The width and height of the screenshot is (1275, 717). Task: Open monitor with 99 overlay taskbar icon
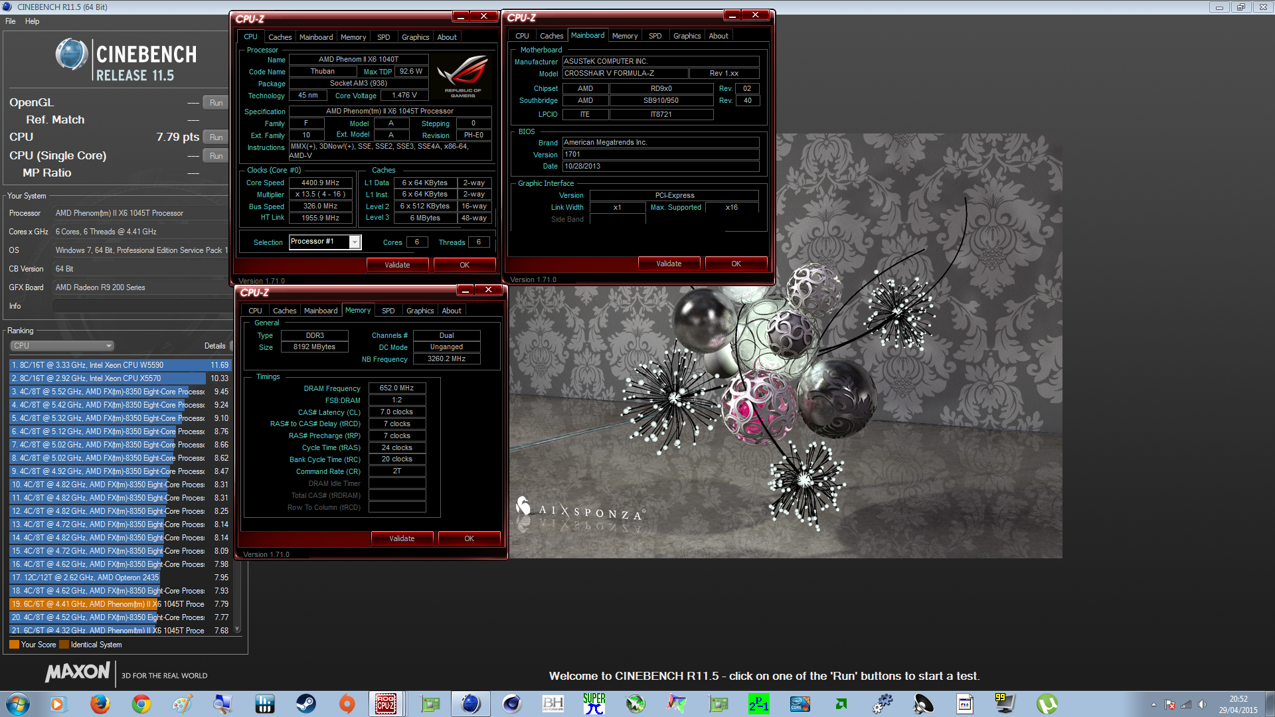click(1004, 704)
